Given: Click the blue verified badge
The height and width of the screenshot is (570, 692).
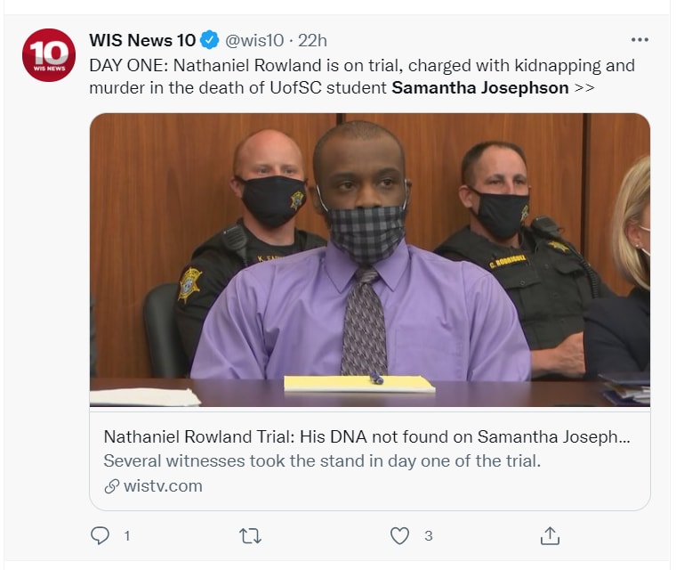Looking at the screenshot, I should (x=209, y=40).
